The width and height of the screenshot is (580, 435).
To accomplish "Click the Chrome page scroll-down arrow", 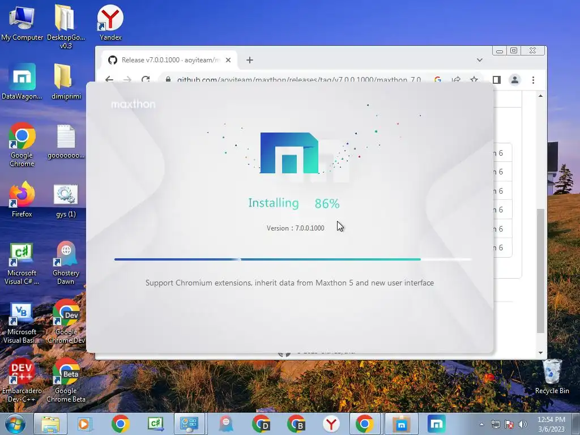I will click(x=540, y=352).
